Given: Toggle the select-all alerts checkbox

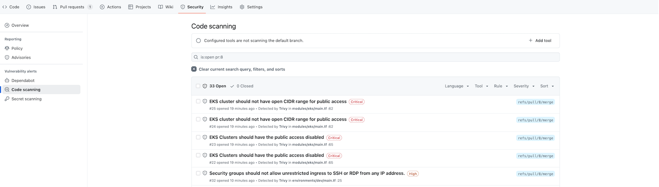Looking at the screenshot, I should [198, 86].
